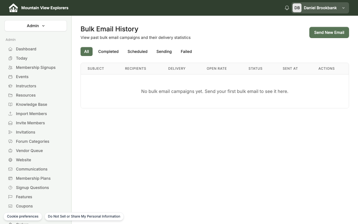Click the ACTIONS column header
This screenshot has height=224, width=358.
[x=326, y=69]
